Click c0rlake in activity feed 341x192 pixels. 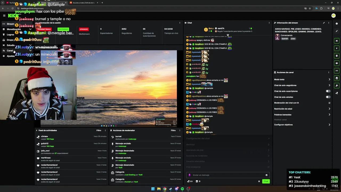click(x=44, y=137)
